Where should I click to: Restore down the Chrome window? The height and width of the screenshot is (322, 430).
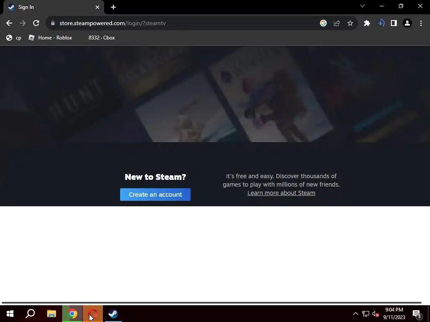(401, 6)
